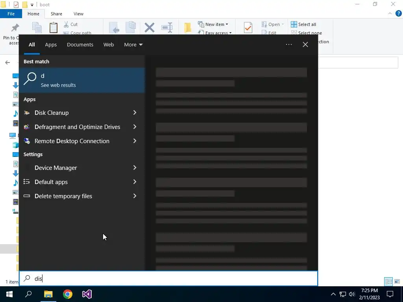Open Default apps setting
403x302 pixels.
pos(82,182)
